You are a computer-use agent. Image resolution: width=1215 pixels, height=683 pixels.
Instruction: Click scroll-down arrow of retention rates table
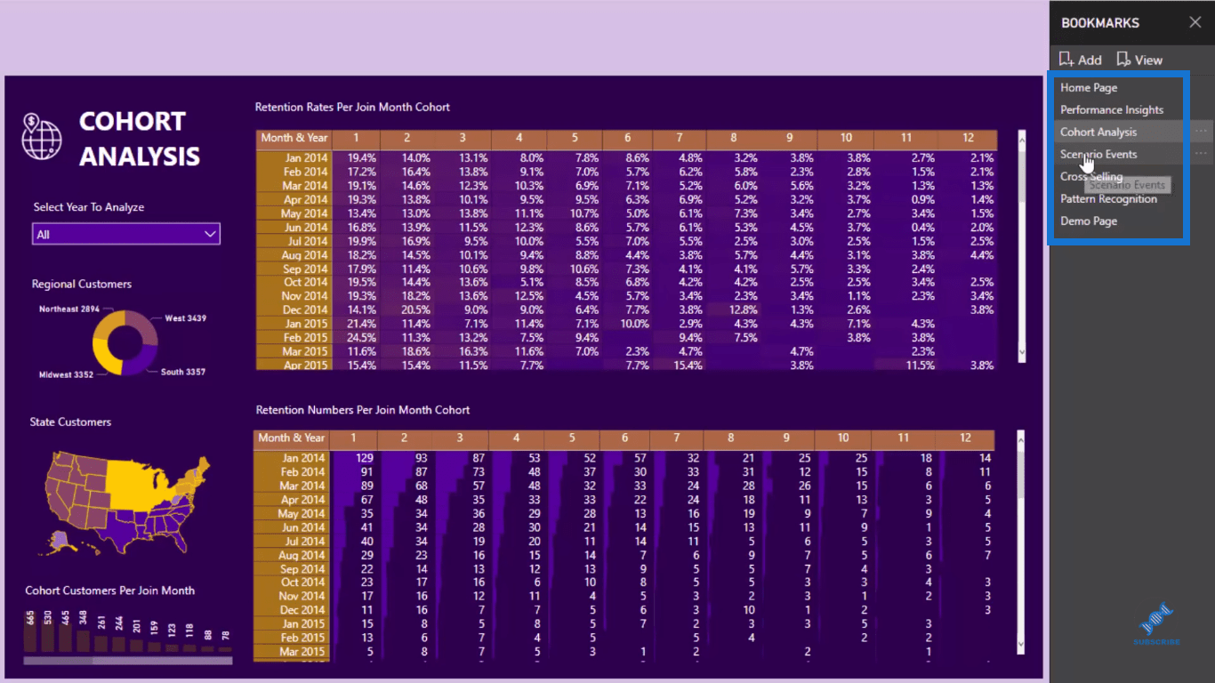1022,352
